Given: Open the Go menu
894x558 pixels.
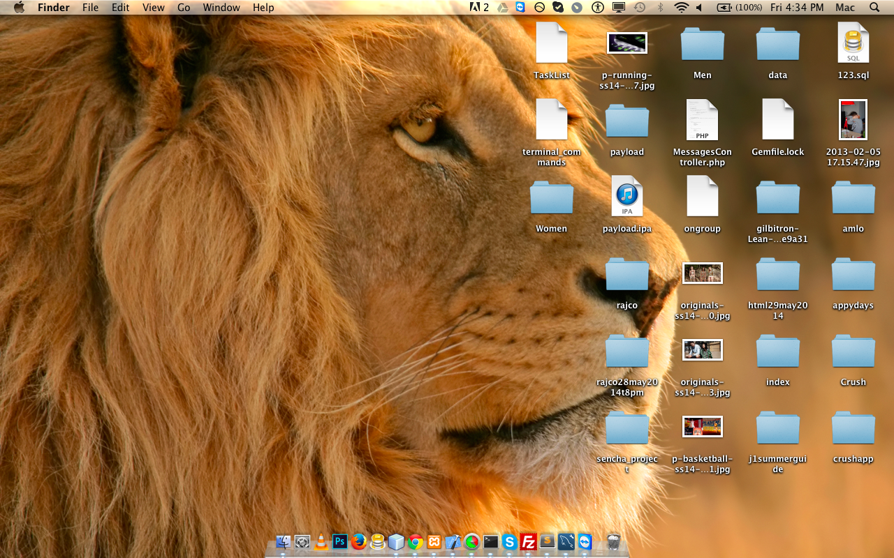Looking at the screenshot, I should 184,8.
